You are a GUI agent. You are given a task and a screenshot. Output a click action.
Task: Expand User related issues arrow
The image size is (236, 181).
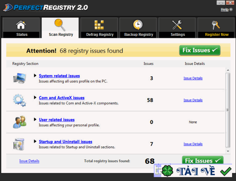coord(35,119)
